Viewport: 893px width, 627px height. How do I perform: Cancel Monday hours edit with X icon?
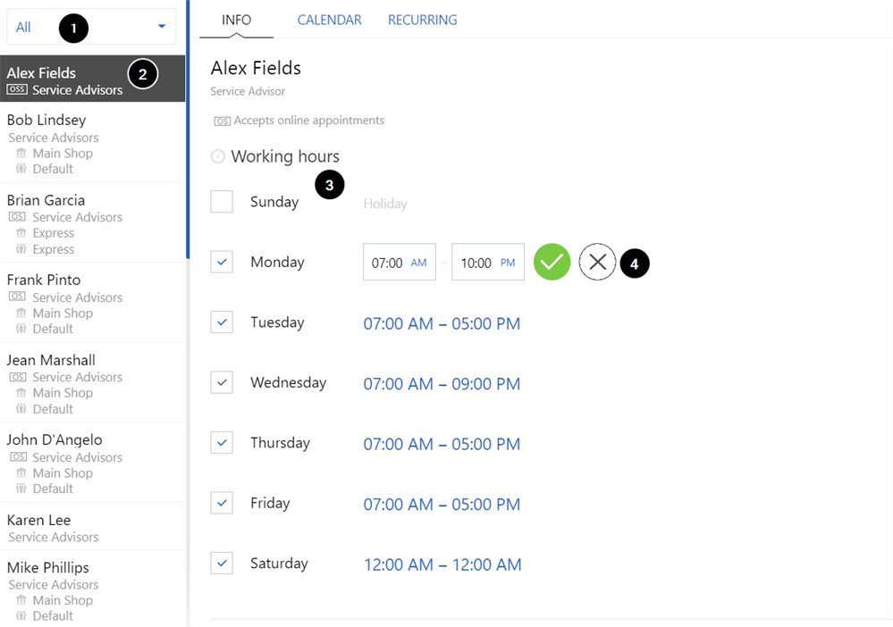pyautogui.click(x=597, y=263)
